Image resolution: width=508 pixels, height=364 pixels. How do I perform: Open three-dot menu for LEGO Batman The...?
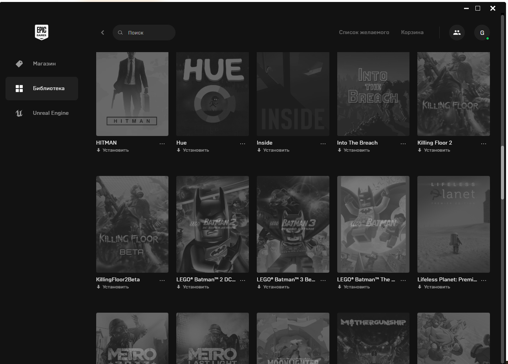tap(403, 281)
